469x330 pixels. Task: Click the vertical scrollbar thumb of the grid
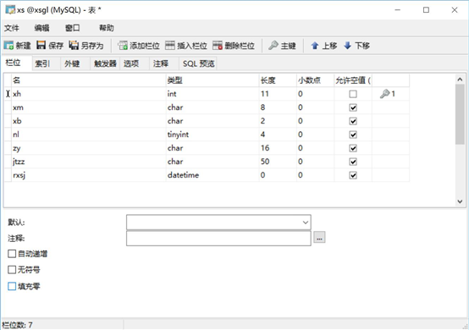pyautogui.click(x=460, y=114)
